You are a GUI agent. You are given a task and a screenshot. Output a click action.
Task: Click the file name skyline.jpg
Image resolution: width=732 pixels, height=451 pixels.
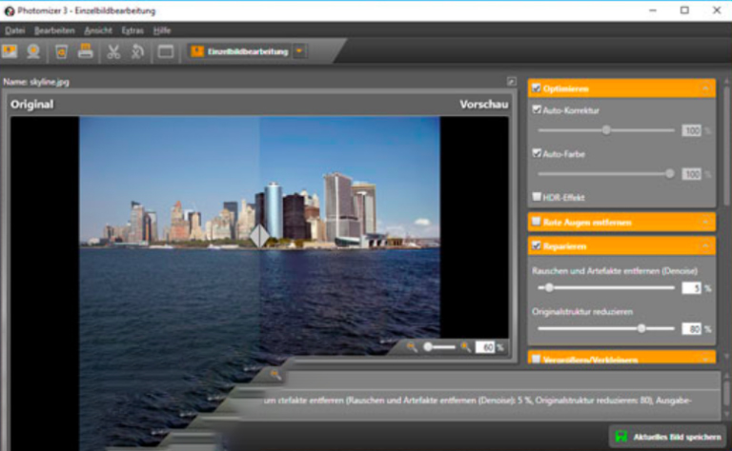50,82
